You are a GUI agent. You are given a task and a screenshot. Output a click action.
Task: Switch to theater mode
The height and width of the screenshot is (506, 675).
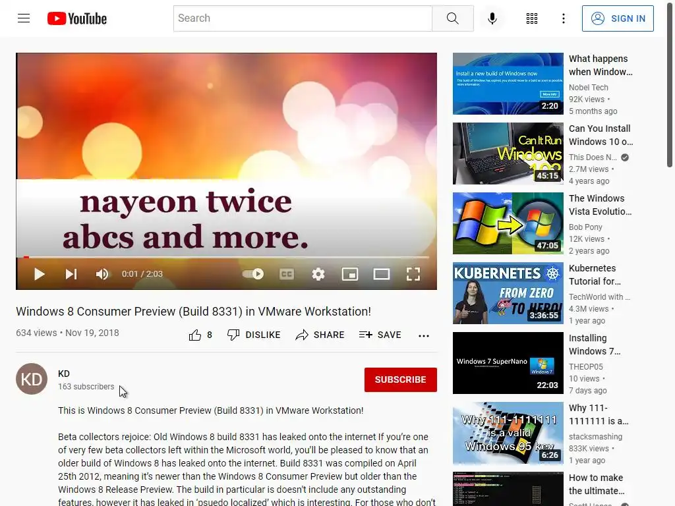[x=382, y=274]
